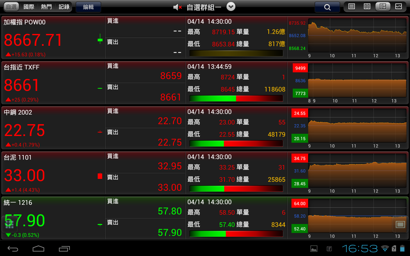Tap the 04/14 13:44:59 timestamp
This screenshot has width=410, height=256.
[209, 67]
